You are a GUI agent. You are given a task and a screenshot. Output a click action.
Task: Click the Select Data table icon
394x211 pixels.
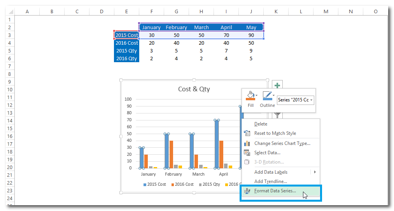(x=247, y=153)
